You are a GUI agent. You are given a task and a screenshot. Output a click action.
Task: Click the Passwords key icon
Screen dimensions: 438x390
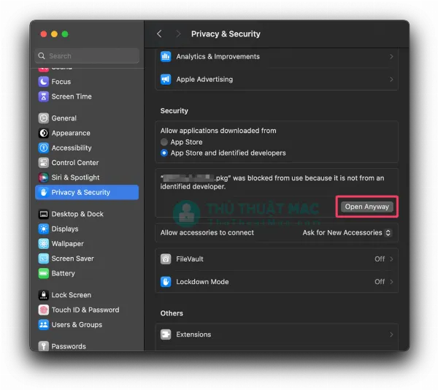pos(43,346)
